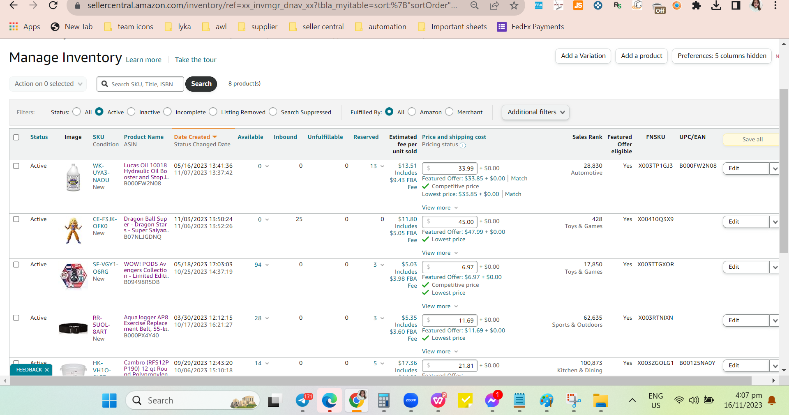Open the RS extension icon
This screenshot has width=789, height=415.
tap(618, 5)
